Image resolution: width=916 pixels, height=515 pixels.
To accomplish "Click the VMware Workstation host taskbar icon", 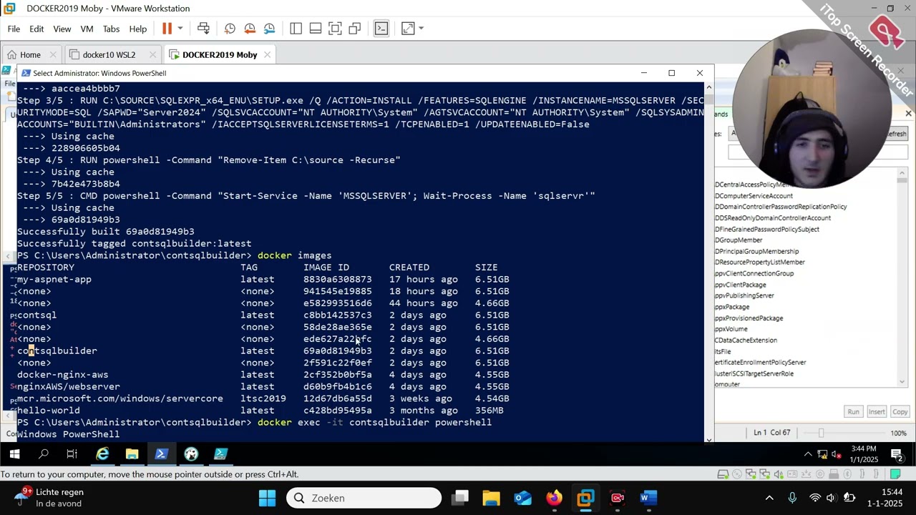I will [x=586, y=498].
